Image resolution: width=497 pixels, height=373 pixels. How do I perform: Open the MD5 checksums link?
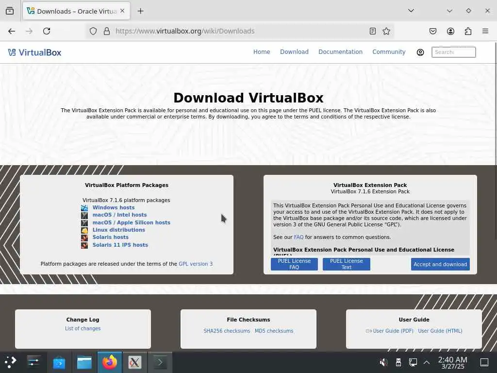point(274,331)
